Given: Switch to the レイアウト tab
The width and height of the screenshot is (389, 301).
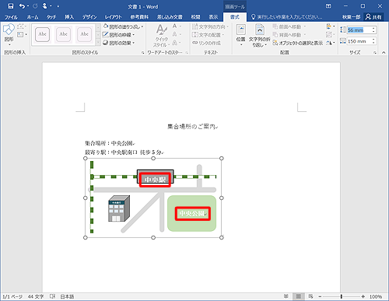Looking at the screenshot, I should tap(114, 17).
